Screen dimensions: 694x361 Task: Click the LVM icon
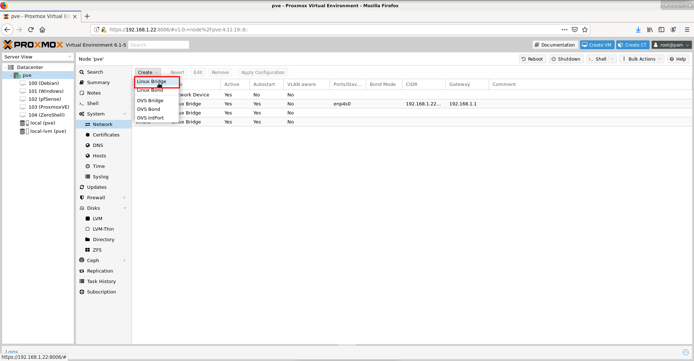point(87,219)
